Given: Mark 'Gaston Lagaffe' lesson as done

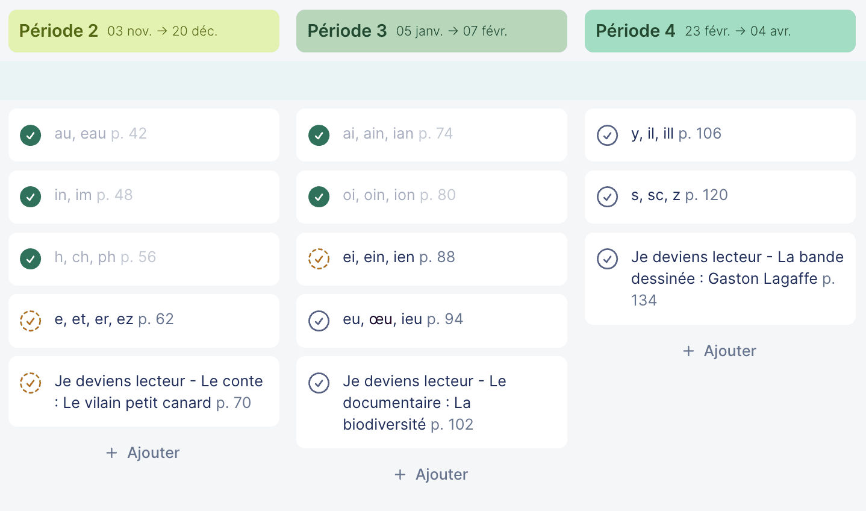Looking at the screenshot, I should (x=607, y=259).
